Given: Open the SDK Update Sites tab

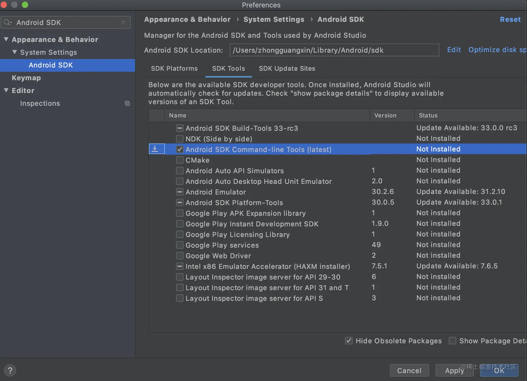Looking at the screenshot, I should (x=287, y=69).
